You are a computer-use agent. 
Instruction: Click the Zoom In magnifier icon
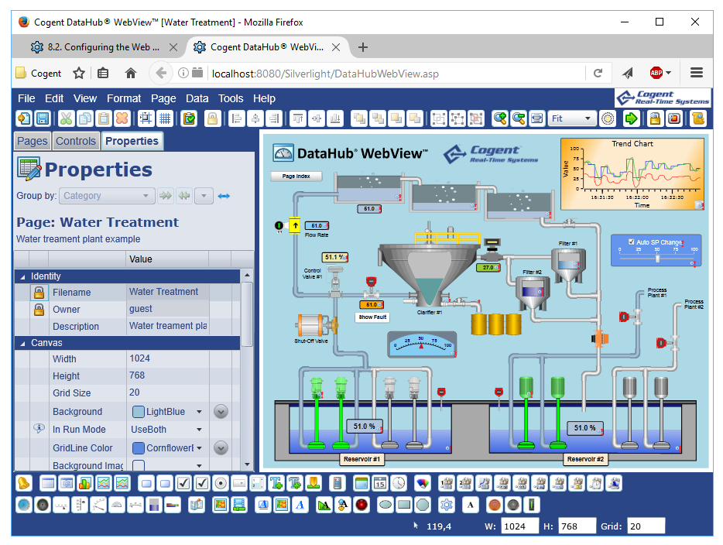click(499, 119)
